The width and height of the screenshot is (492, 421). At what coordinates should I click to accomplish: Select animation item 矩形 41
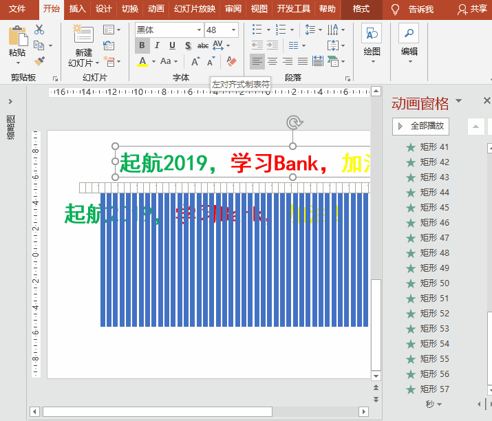tap(427, 147)
